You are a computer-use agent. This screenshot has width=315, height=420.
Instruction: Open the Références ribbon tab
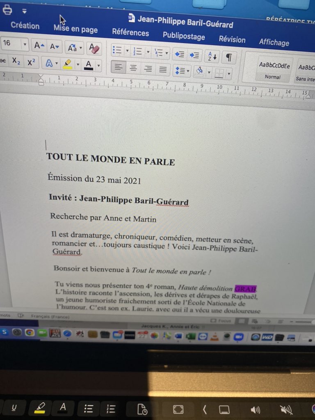click(x=130, y=32)
